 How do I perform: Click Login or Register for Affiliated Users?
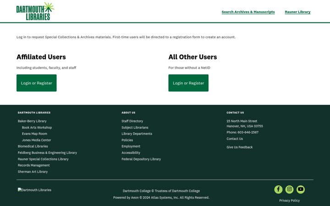[36, 83]
